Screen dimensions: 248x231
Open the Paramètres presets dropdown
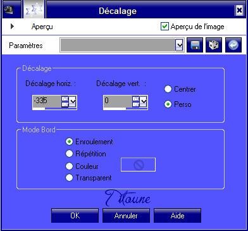click(179, 45)
